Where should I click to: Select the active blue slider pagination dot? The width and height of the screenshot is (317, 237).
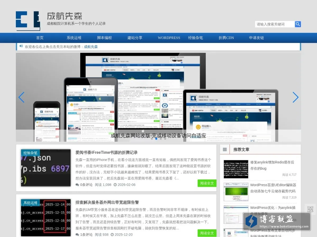[156, 139]
